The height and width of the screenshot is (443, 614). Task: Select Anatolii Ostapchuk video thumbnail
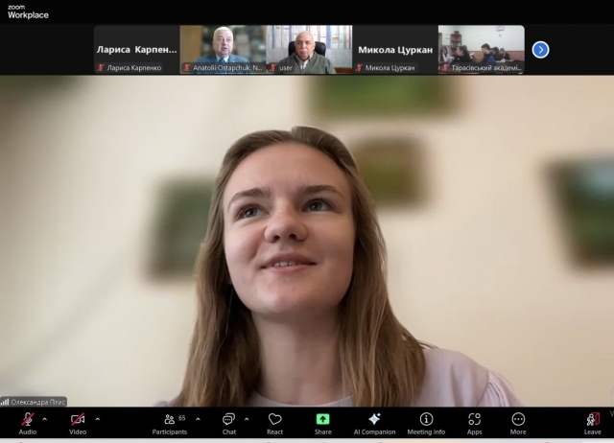coord(223,50)
